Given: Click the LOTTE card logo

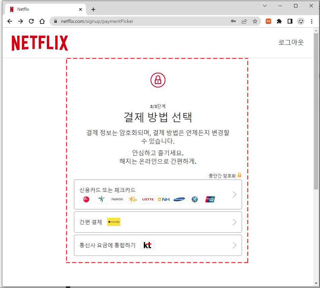Looking at the screenshot, I should click(x=148, y=199).
